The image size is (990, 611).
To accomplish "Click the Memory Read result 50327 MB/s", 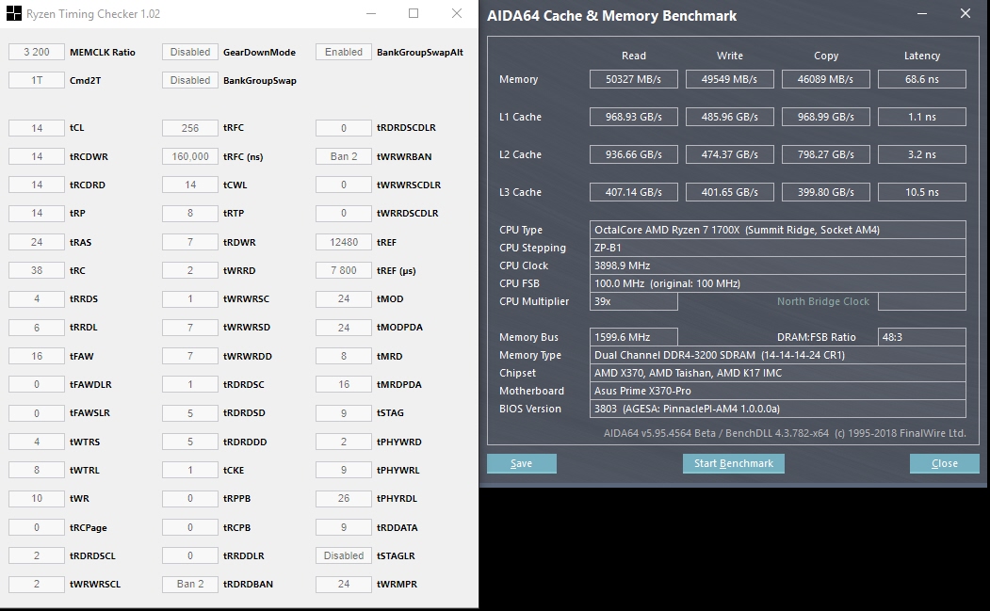I will tap(633, 79).
